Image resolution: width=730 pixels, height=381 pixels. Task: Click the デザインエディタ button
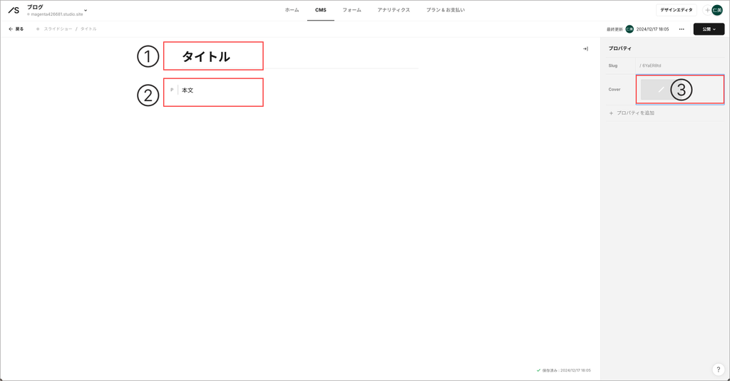[x=676, y=10]
